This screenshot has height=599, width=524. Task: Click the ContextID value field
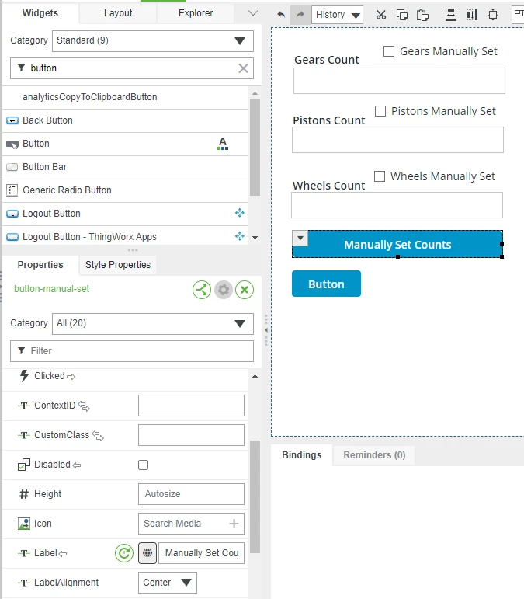191,406
